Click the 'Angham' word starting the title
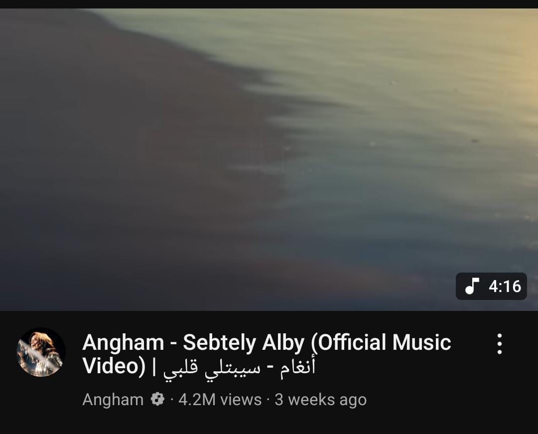The image size is (538, 434). click(x=123, y=343)
